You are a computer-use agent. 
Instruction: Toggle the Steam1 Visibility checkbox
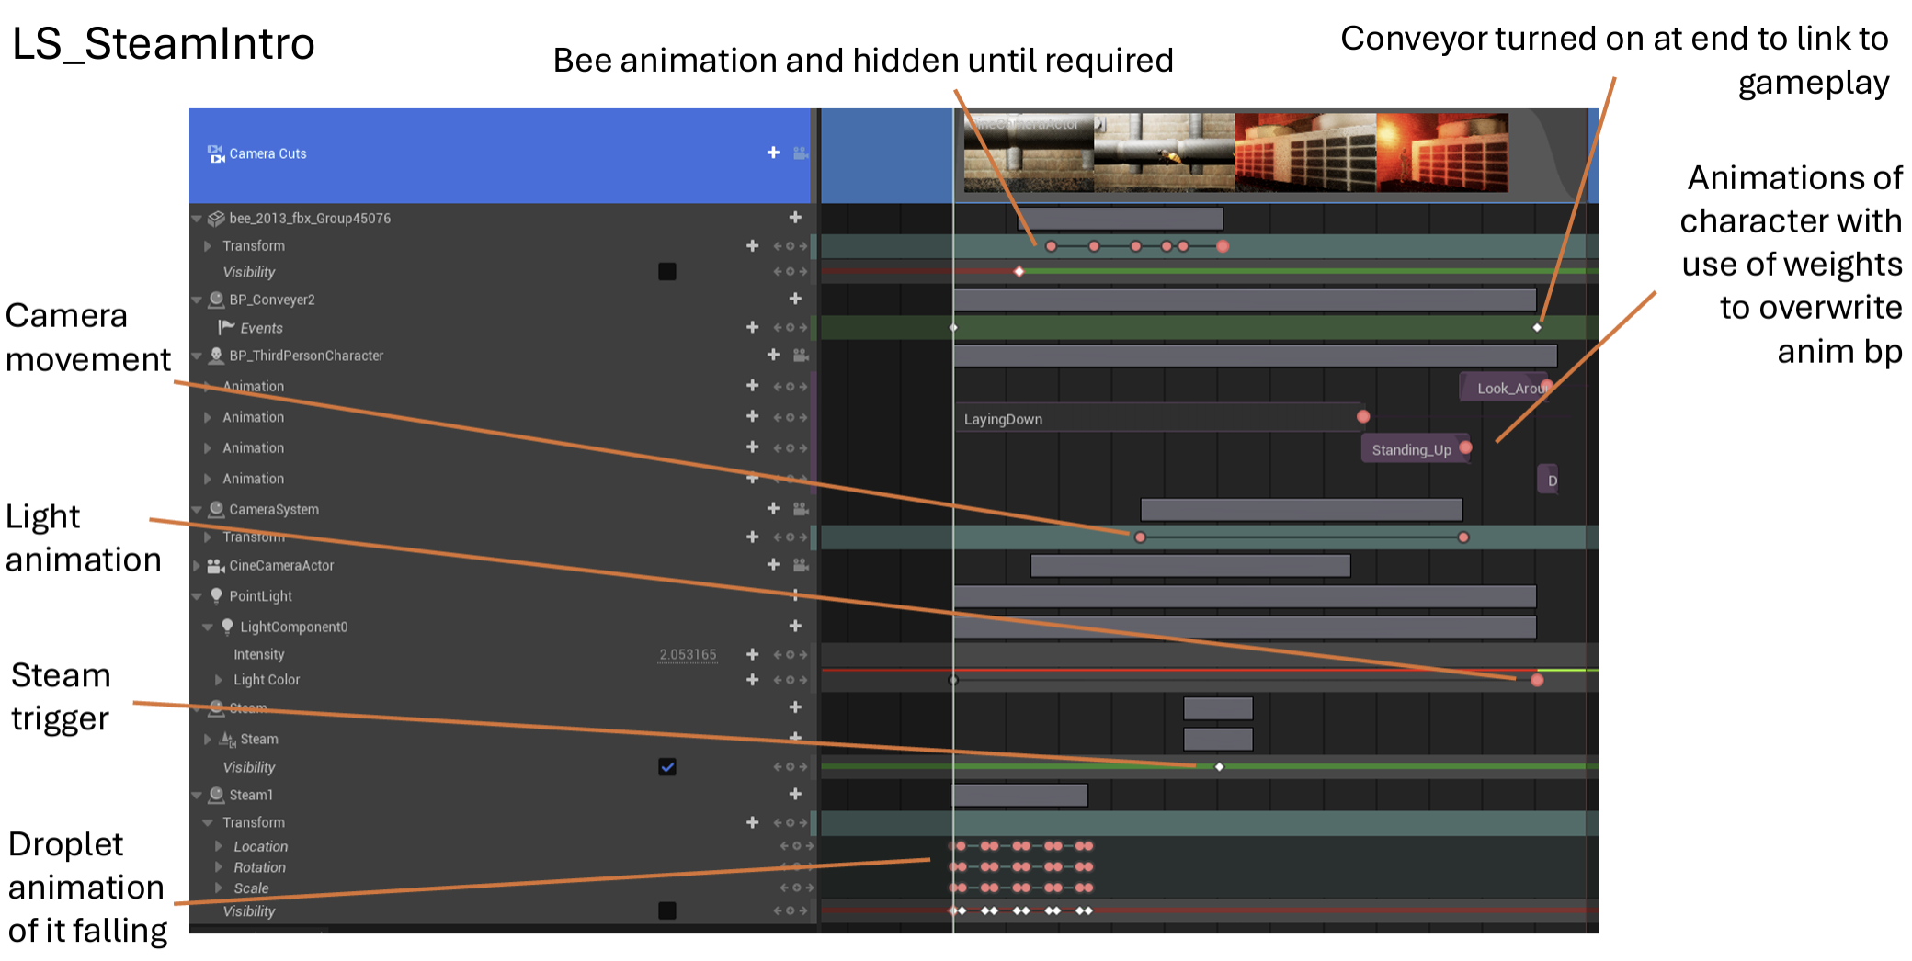(667, 910)
